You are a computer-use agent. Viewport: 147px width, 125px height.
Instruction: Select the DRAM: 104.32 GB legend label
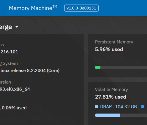point(119,107)
